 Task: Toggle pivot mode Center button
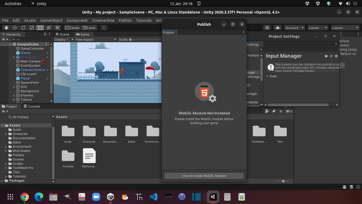[x=72, y=28]
